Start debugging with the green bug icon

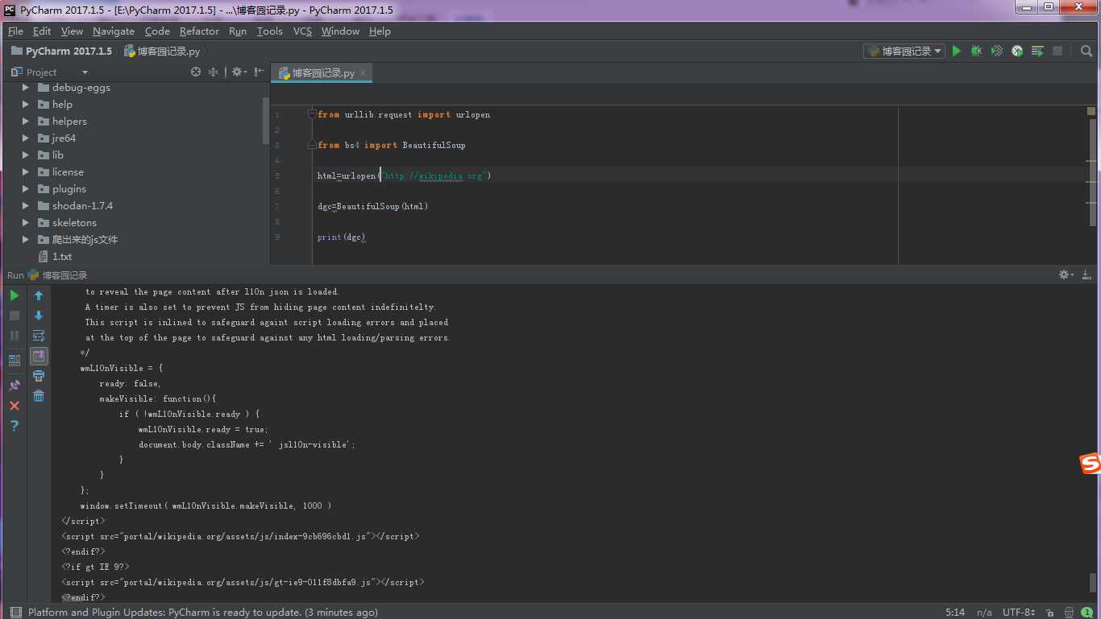976,51
